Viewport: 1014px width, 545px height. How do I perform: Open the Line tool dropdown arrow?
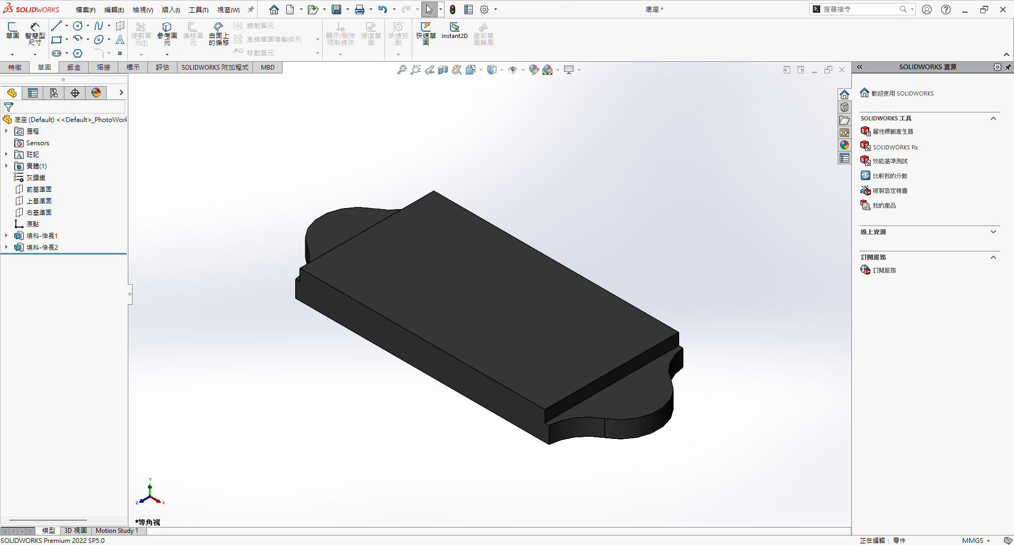pyautogui.click(x=67, y=26)
